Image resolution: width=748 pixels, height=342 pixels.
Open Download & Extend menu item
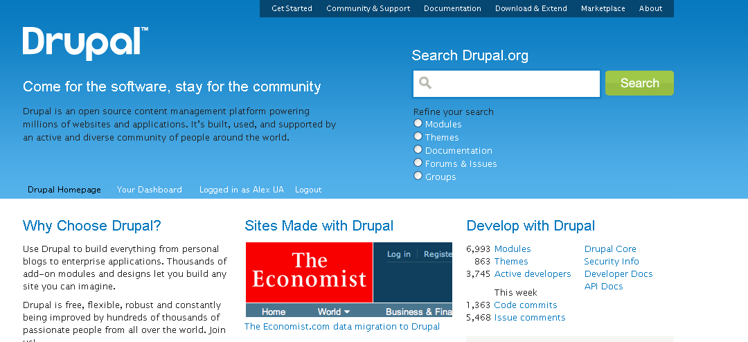point(531,8)
